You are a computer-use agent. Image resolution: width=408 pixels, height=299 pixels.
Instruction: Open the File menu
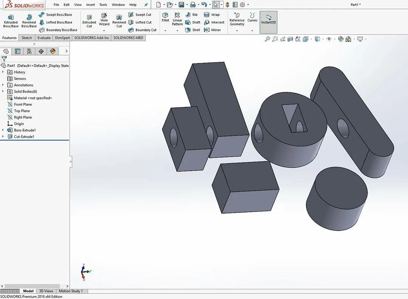[56, 5]
